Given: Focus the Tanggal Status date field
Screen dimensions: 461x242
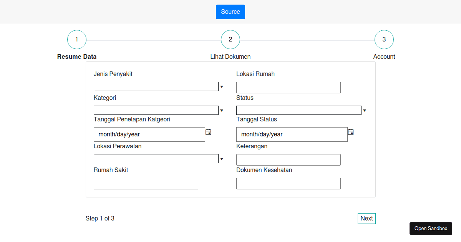Looking at the screenshot, I should [292, 134].
